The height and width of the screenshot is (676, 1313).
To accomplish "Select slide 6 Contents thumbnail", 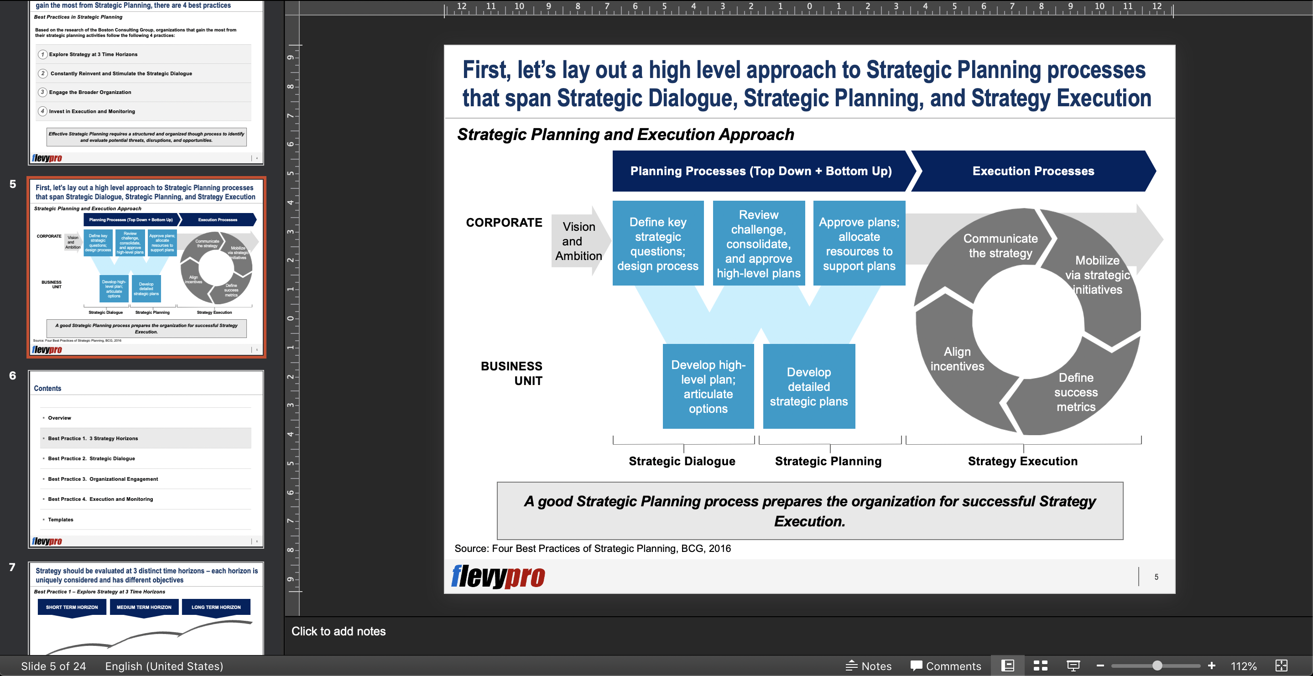I will coord(146,459).
